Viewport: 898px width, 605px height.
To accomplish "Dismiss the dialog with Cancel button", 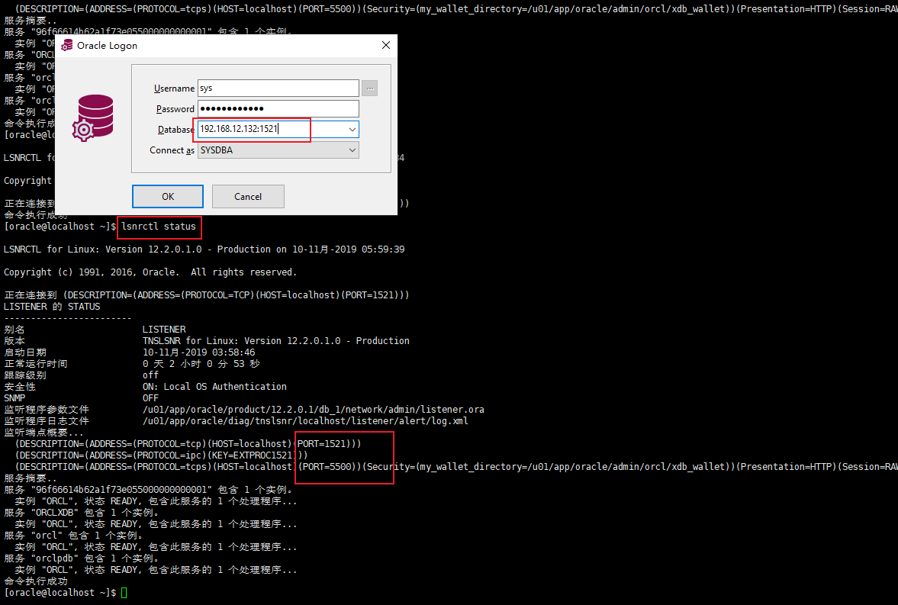I will [248, 197].
